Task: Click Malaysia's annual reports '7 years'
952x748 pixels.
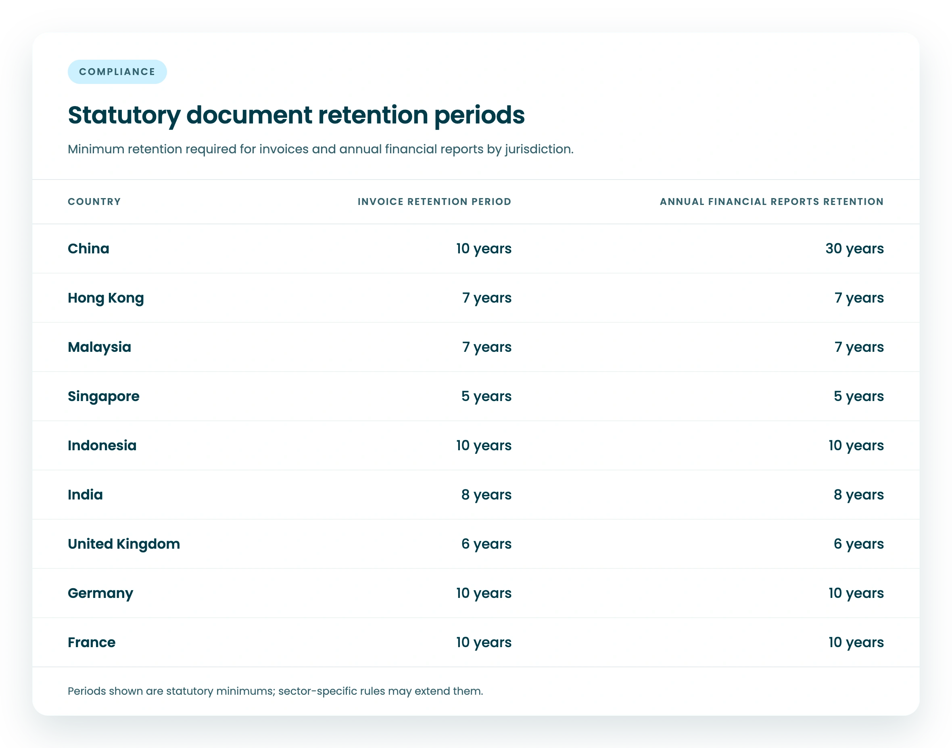Action: click(x=859, y=347)
